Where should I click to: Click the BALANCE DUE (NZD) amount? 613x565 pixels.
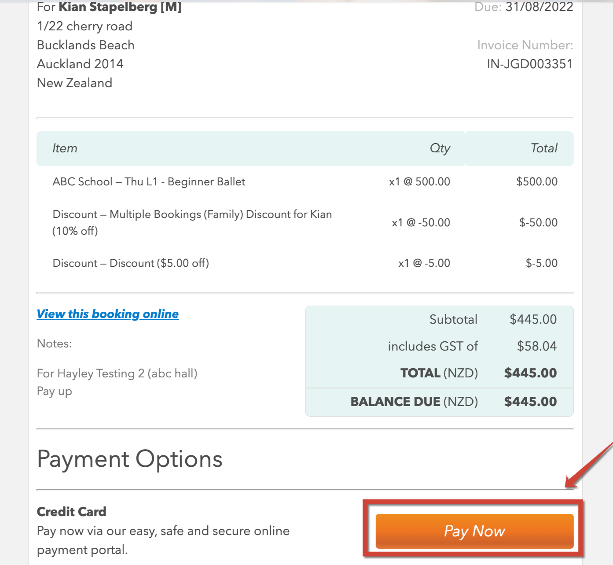(x=530, y=402)
